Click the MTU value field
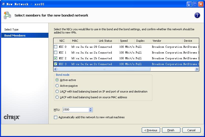Viewport: 205px width, 137px height. (76, 110)
